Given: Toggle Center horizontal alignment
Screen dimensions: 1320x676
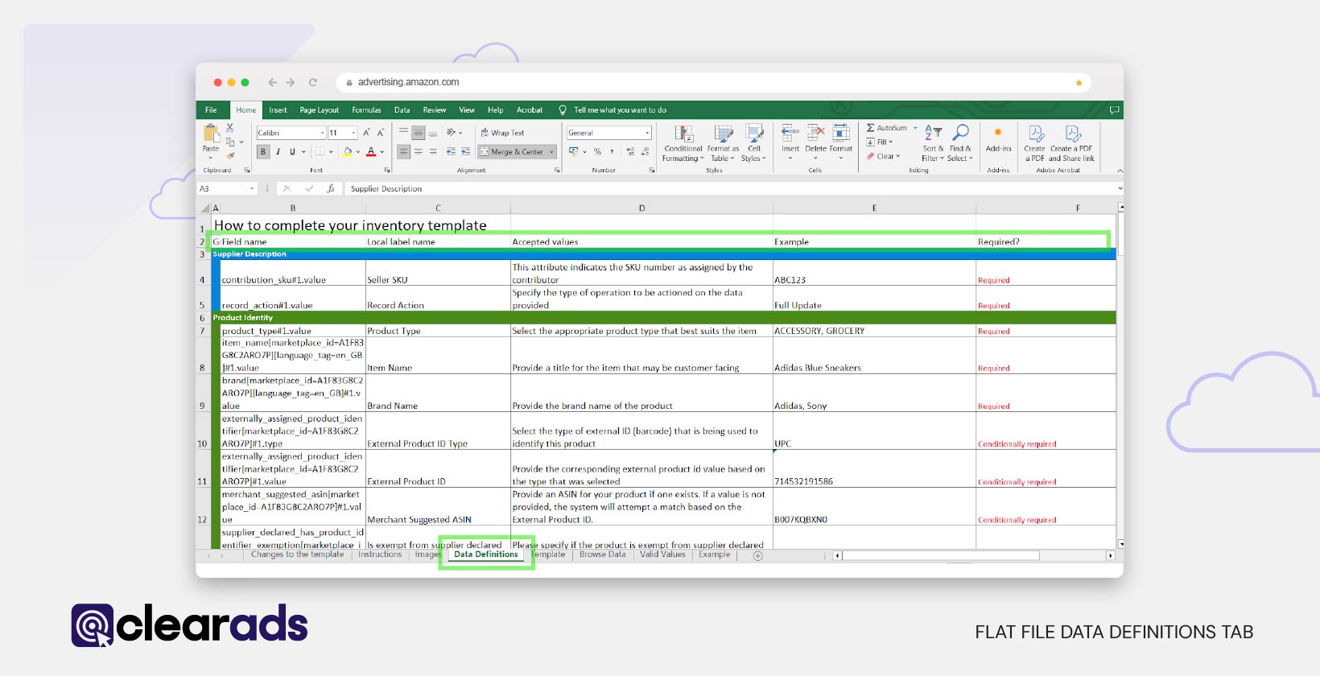Looking at the screenshot, I should coord(419,151).
